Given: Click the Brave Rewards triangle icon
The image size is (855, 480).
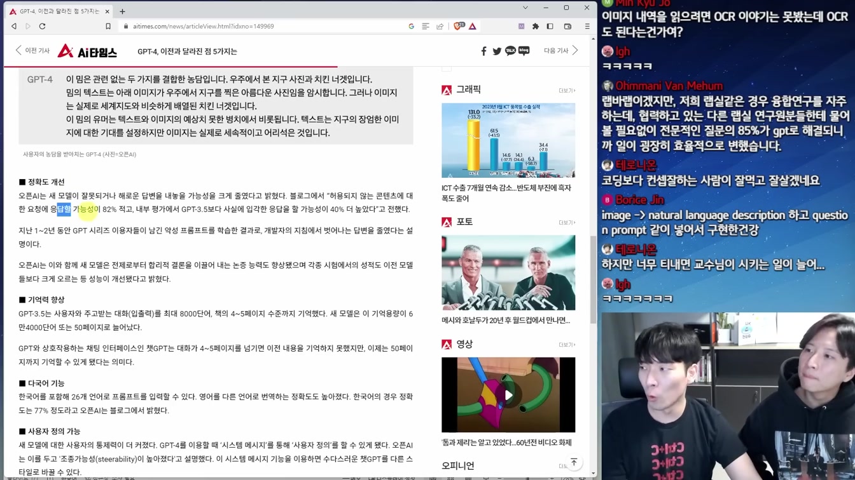Looking at the screenshot, I should [473, 27].
